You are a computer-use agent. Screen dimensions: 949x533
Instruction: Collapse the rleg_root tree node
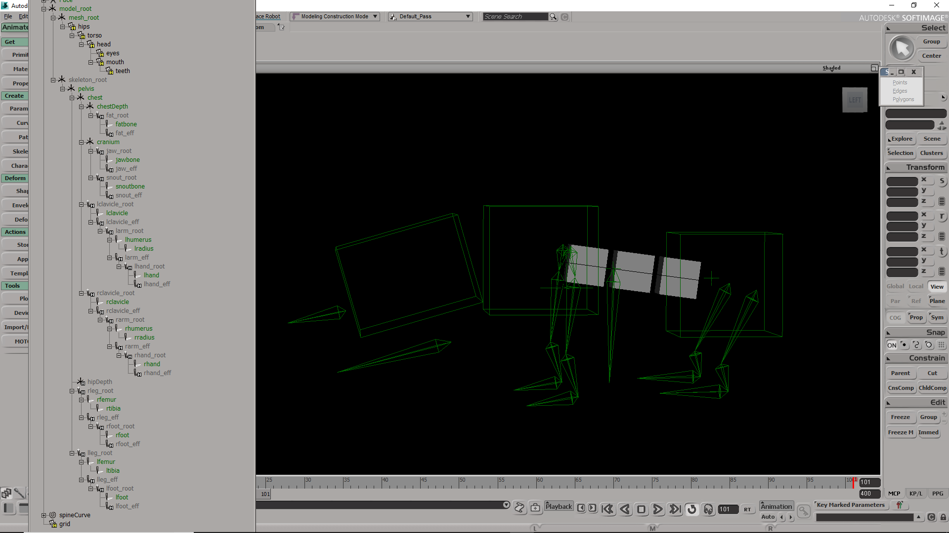(x=72, y=391)
